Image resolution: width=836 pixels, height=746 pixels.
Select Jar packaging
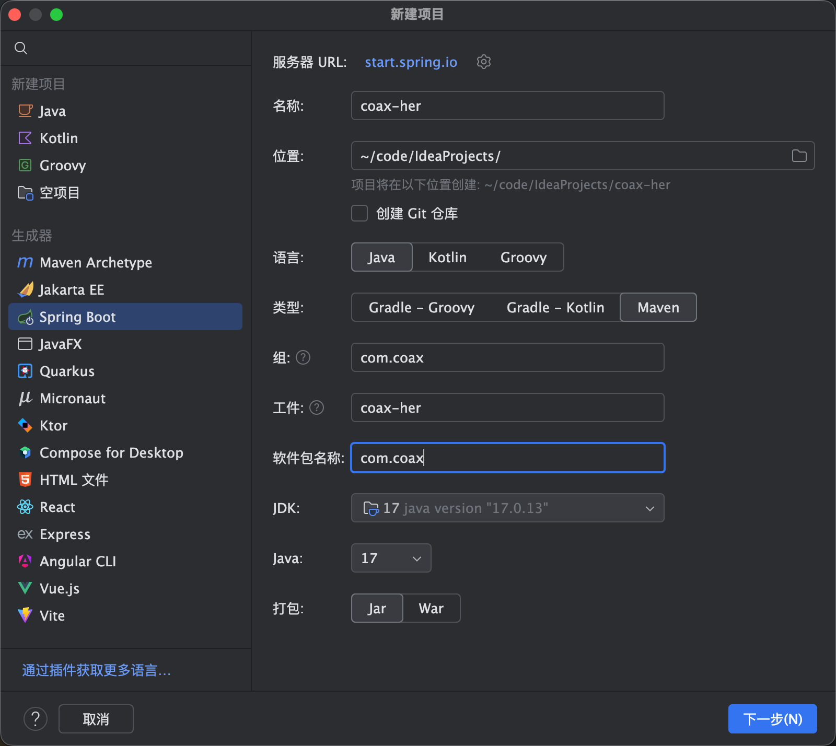377,608
